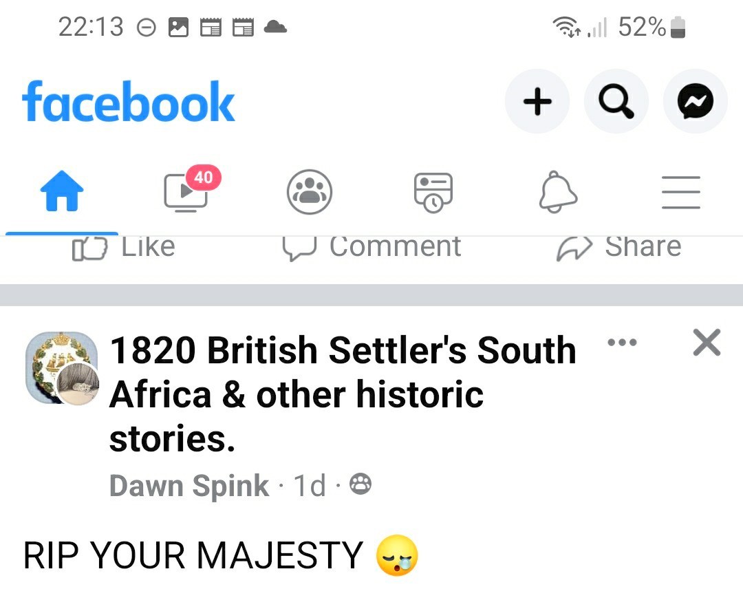Tap the group avatar thumbnail
743x589 pixels.
coord(62,368)
